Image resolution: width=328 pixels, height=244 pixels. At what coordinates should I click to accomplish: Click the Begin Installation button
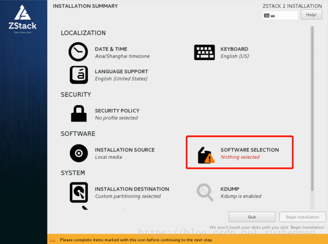pyautogui.click(x=302, y=217)
